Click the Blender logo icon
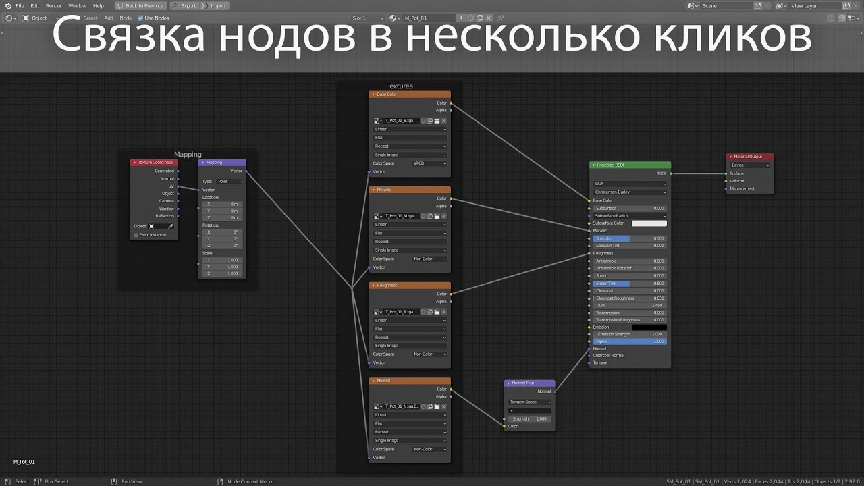The image size is (864, 486). coord(7,5)
